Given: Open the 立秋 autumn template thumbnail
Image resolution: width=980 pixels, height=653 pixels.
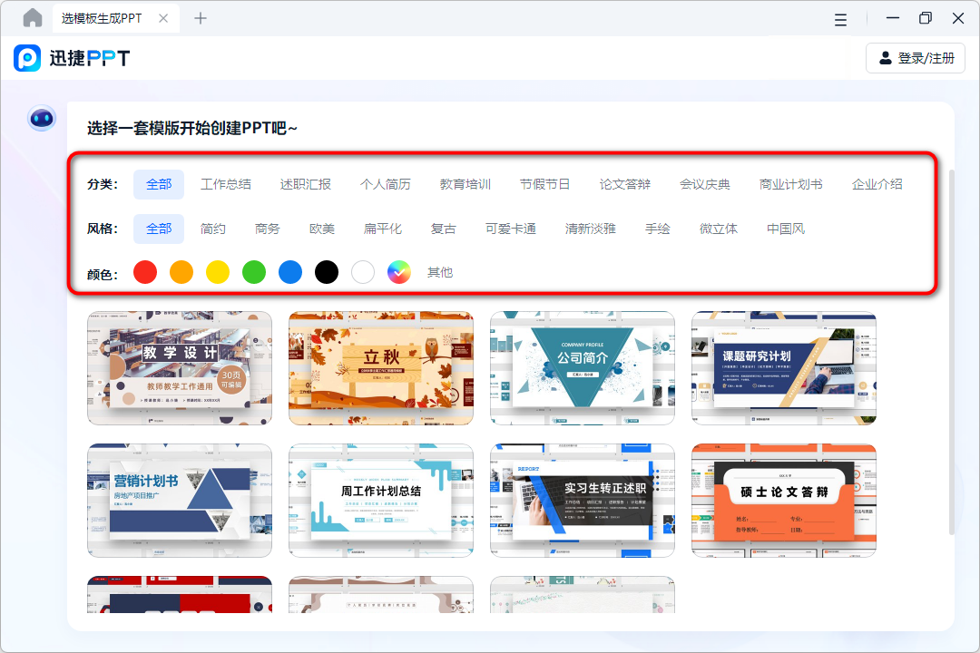Looking at the screenshot, I should (x=380, y=368).
